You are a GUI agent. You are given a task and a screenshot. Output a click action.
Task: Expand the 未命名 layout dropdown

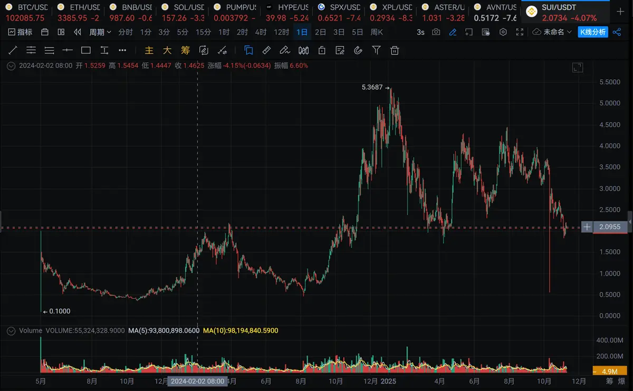(552, 32)
